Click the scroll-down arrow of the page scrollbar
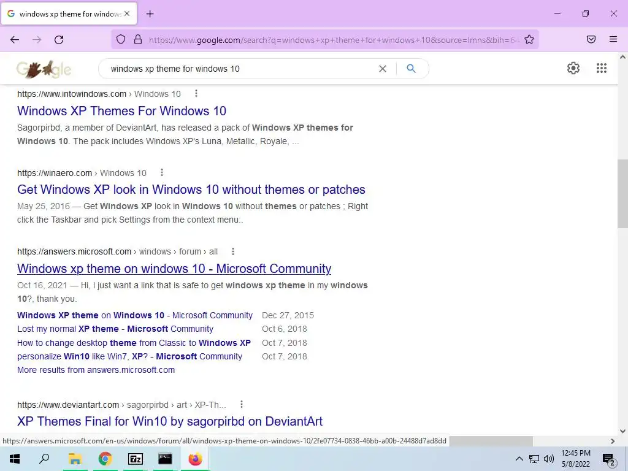Screen dimensions: 628x471 622,431
